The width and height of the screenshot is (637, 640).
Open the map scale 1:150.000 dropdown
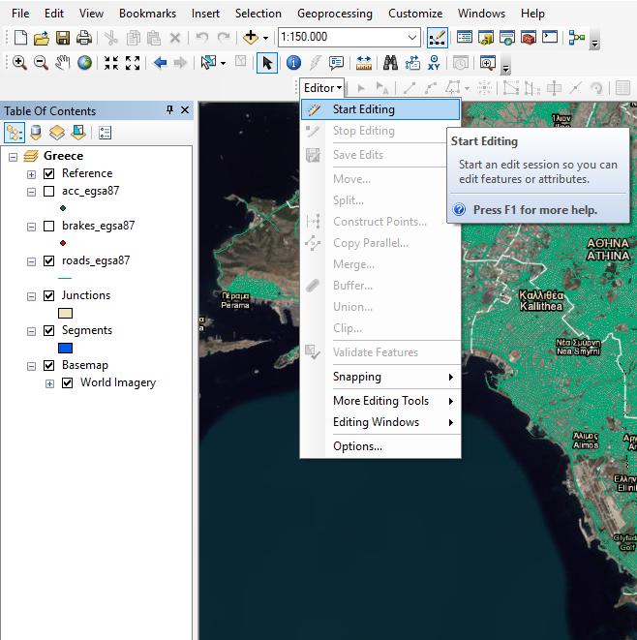[x=412, y=38]
